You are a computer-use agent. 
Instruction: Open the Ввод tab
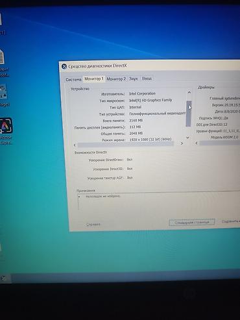[147, 79]
